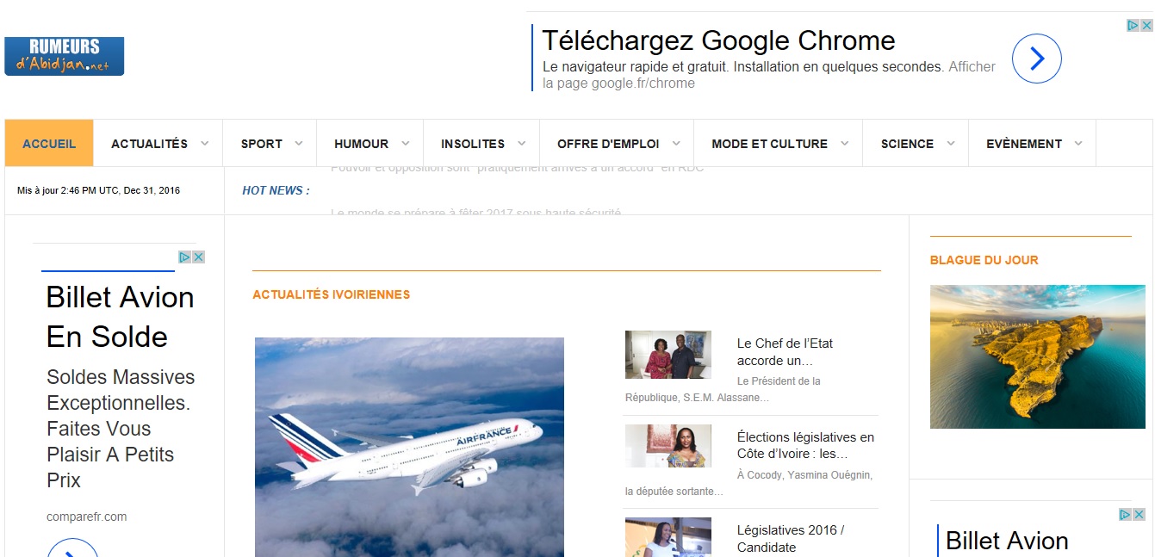Viewport: 1155px width, 557px height.
Task: Open the Humour menu item
Action: (x=361, y=144)
